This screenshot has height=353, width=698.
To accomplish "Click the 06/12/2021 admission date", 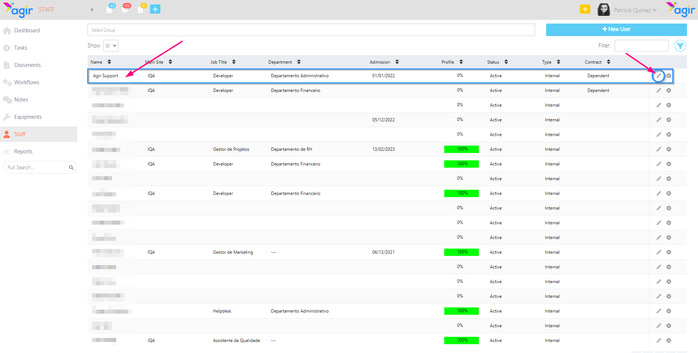I will click(x=384, y=252).
